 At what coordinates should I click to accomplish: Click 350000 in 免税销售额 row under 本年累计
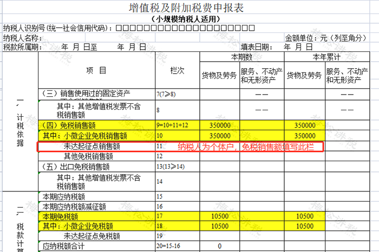click(x=305, y=125)
